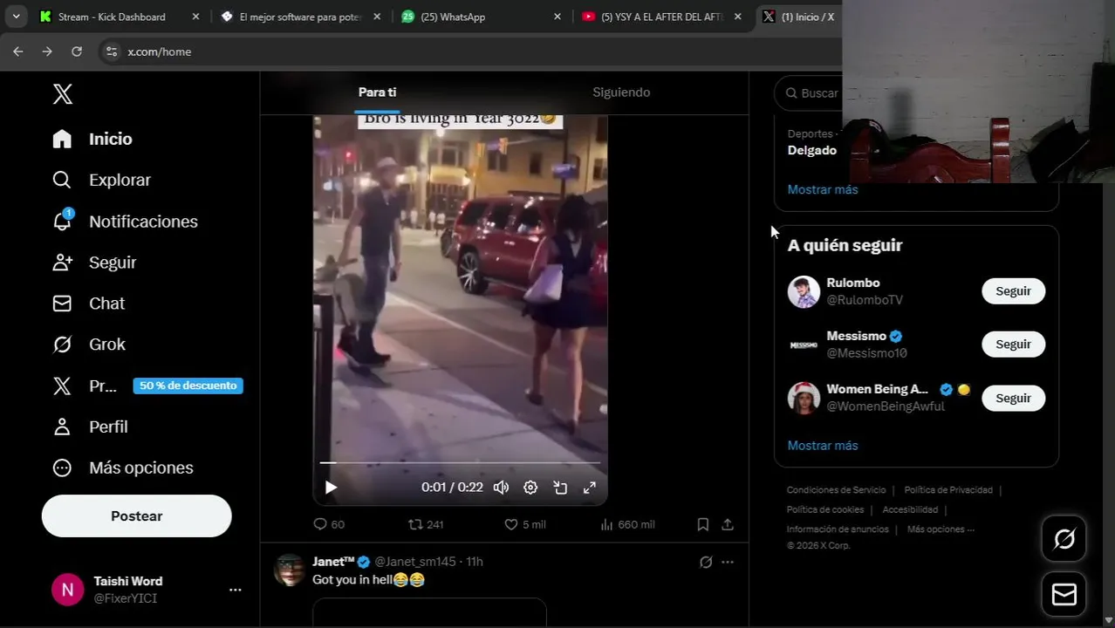1115x628 pixels.
Task: Open Notificaciones with bell icon
Action: point(125,222)
